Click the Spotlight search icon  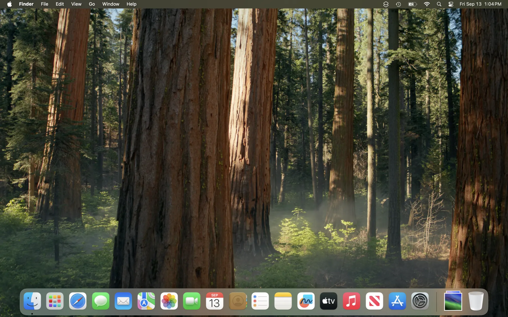[439, 4]
